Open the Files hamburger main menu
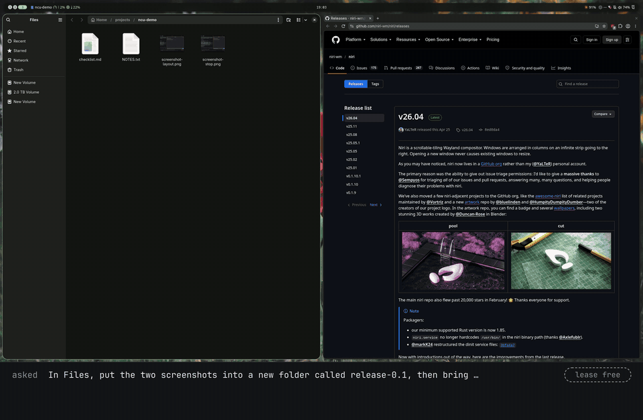 tap(60, 19)
